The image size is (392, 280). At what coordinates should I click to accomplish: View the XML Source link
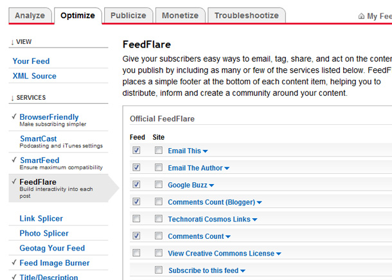(x=35, y=76)
